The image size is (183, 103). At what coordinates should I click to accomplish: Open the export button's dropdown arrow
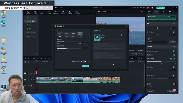[x=163, y=8]
